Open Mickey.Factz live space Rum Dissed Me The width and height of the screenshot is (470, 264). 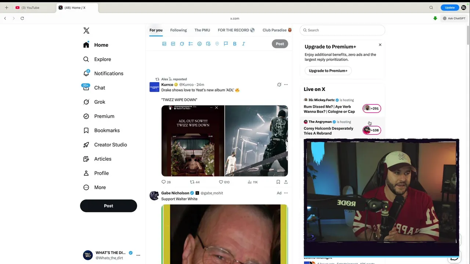pos(329,109)
